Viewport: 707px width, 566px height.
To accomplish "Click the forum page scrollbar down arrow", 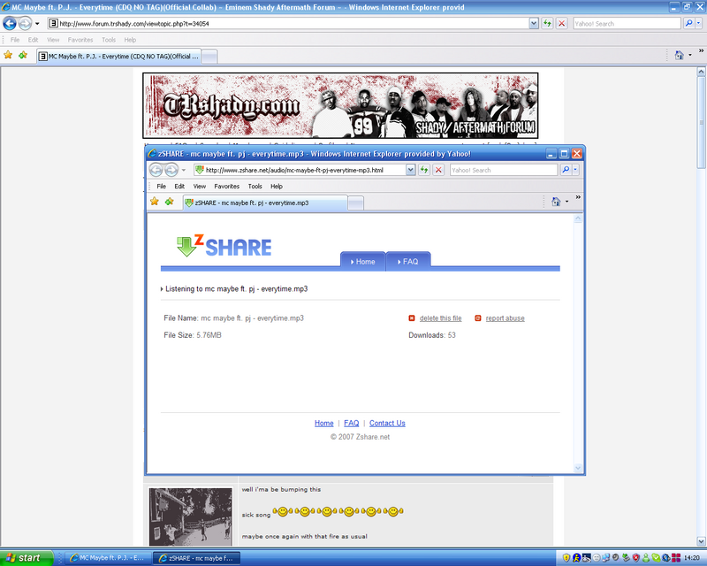I will coord(701,540).
